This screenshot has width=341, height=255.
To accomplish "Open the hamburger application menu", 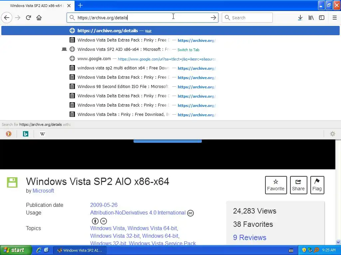I will 334,18.
